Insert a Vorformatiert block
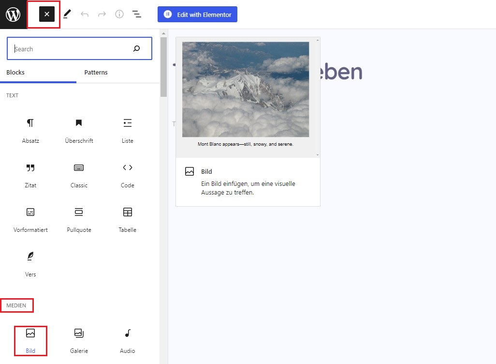Screen dimensions: 496x364 [30, 221]
